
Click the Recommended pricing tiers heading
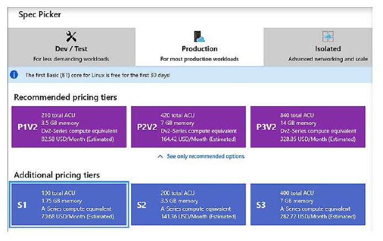click(65, 97)
